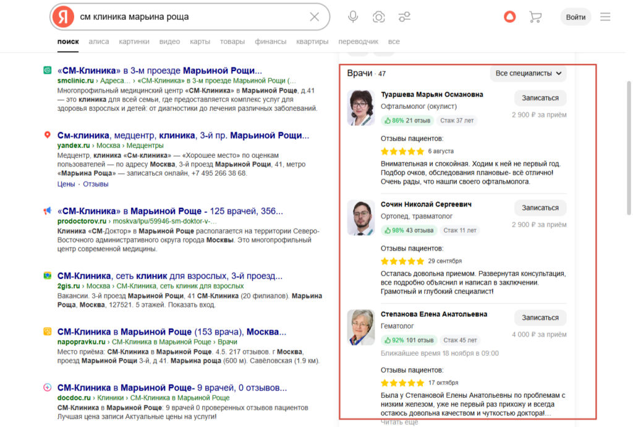Click 86% 21 отзыв rating badge
This screenshot has width=633, height=427.
tap(407, 121)
